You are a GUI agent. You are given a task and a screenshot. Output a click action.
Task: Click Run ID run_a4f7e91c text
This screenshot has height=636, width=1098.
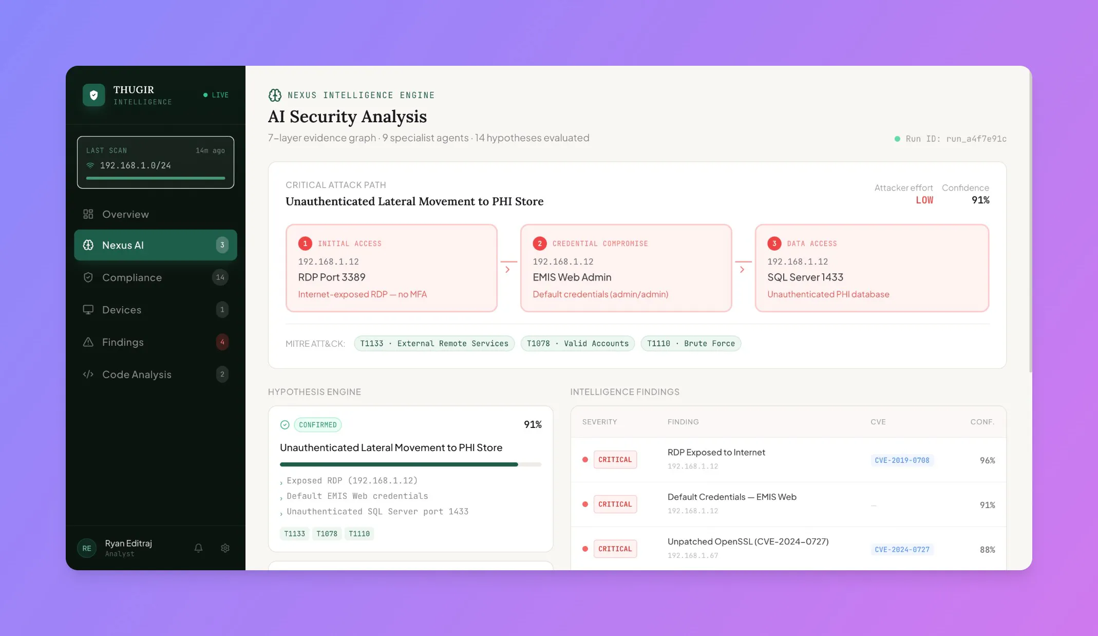click(956, 139)
